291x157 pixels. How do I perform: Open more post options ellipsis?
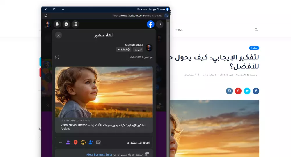click(x=61, y=142)
